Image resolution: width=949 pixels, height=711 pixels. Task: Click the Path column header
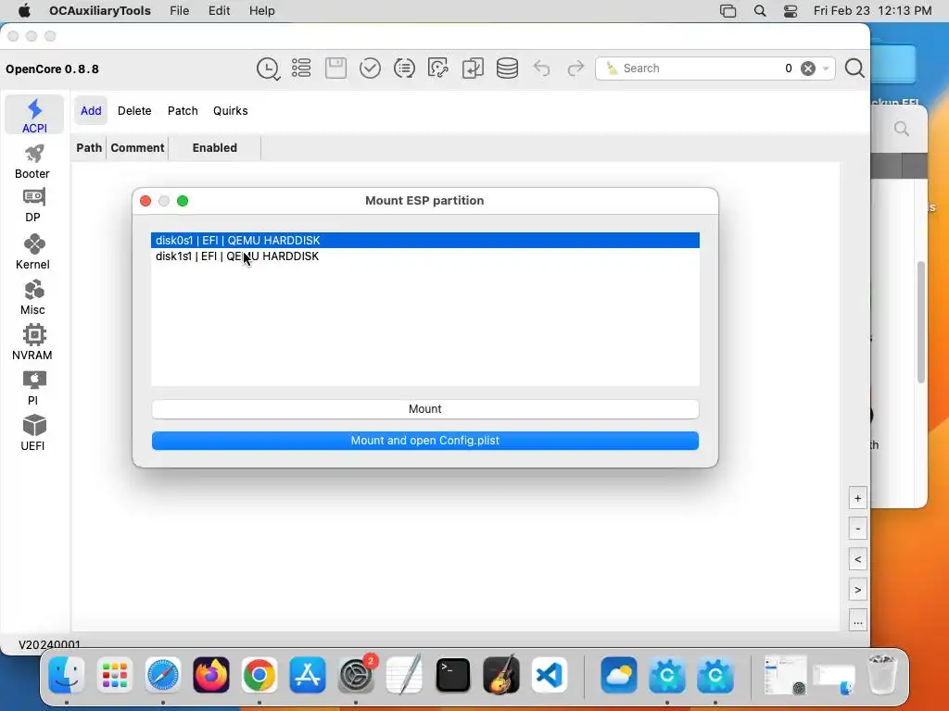pyautogui.click(x=89, y=147)
